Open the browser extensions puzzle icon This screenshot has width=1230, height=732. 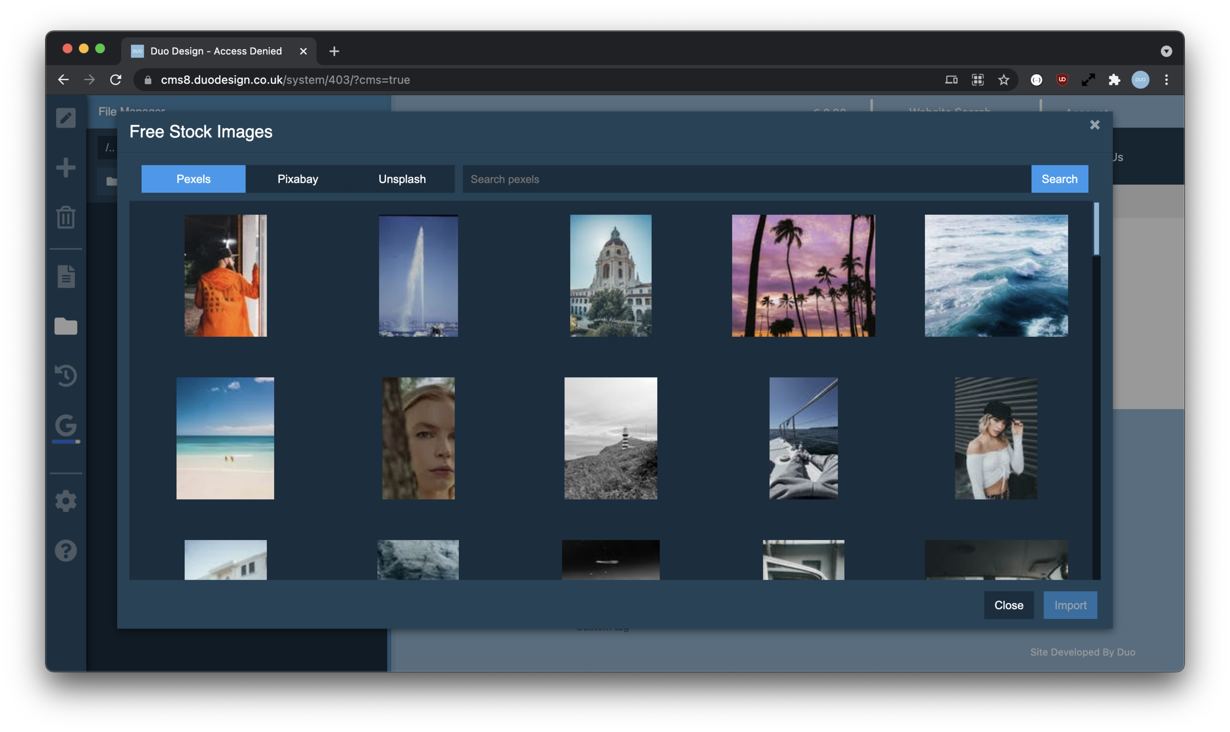coord(1114,79)
